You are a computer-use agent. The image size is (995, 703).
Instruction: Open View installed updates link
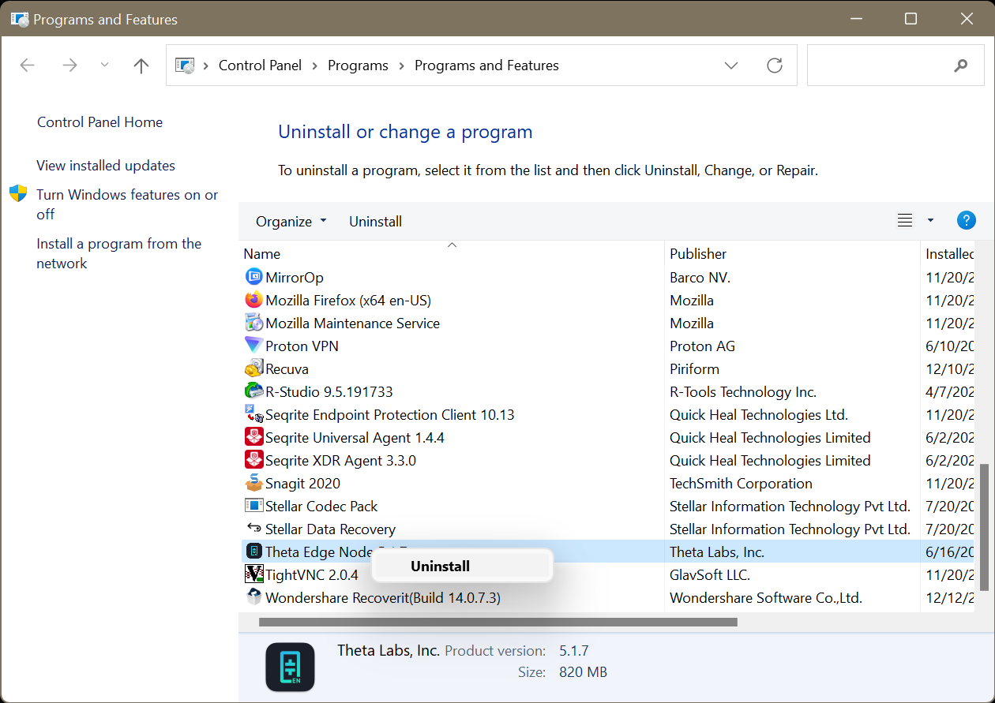tap(106, 166)
